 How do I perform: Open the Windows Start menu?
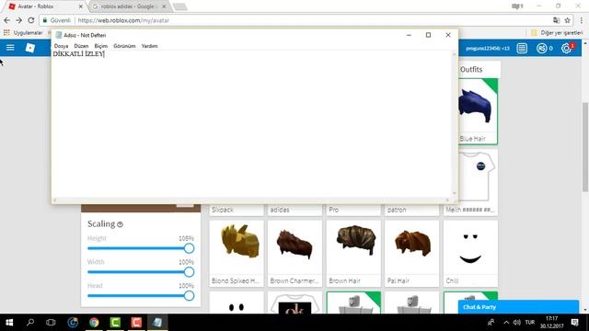point(9,323)
